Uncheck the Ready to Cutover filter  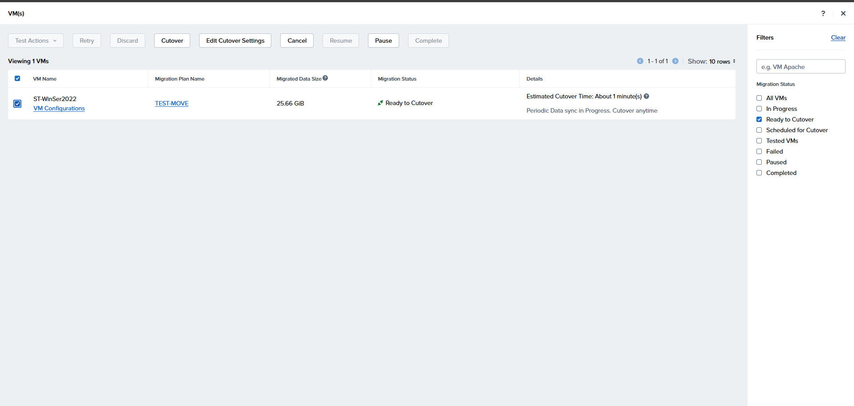[x=759, y=119]
